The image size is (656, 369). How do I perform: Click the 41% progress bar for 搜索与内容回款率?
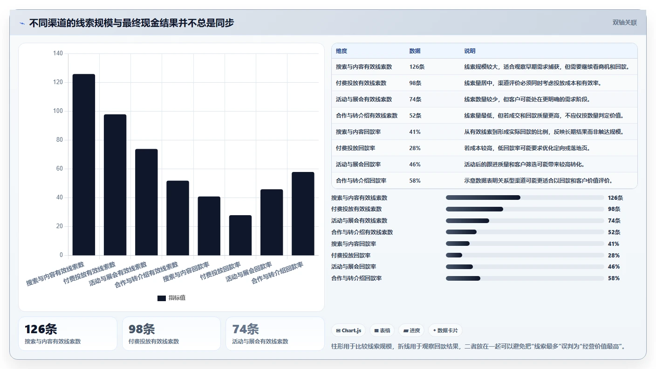click(x=525, y=244)
